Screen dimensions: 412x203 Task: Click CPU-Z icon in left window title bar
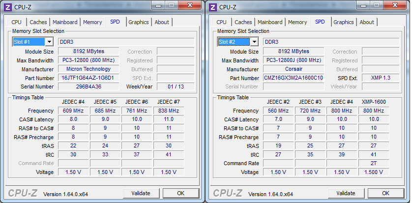[x=8, y=7]
